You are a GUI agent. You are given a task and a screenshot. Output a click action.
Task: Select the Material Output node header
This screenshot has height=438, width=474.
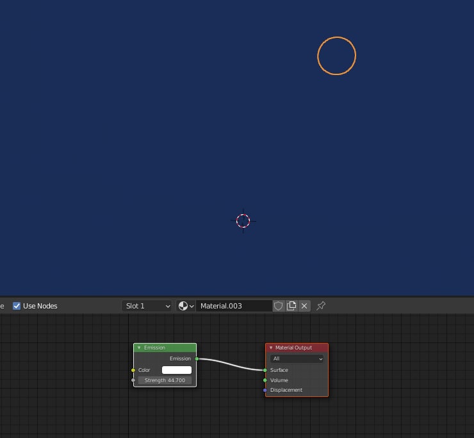(x=297, y=348)
